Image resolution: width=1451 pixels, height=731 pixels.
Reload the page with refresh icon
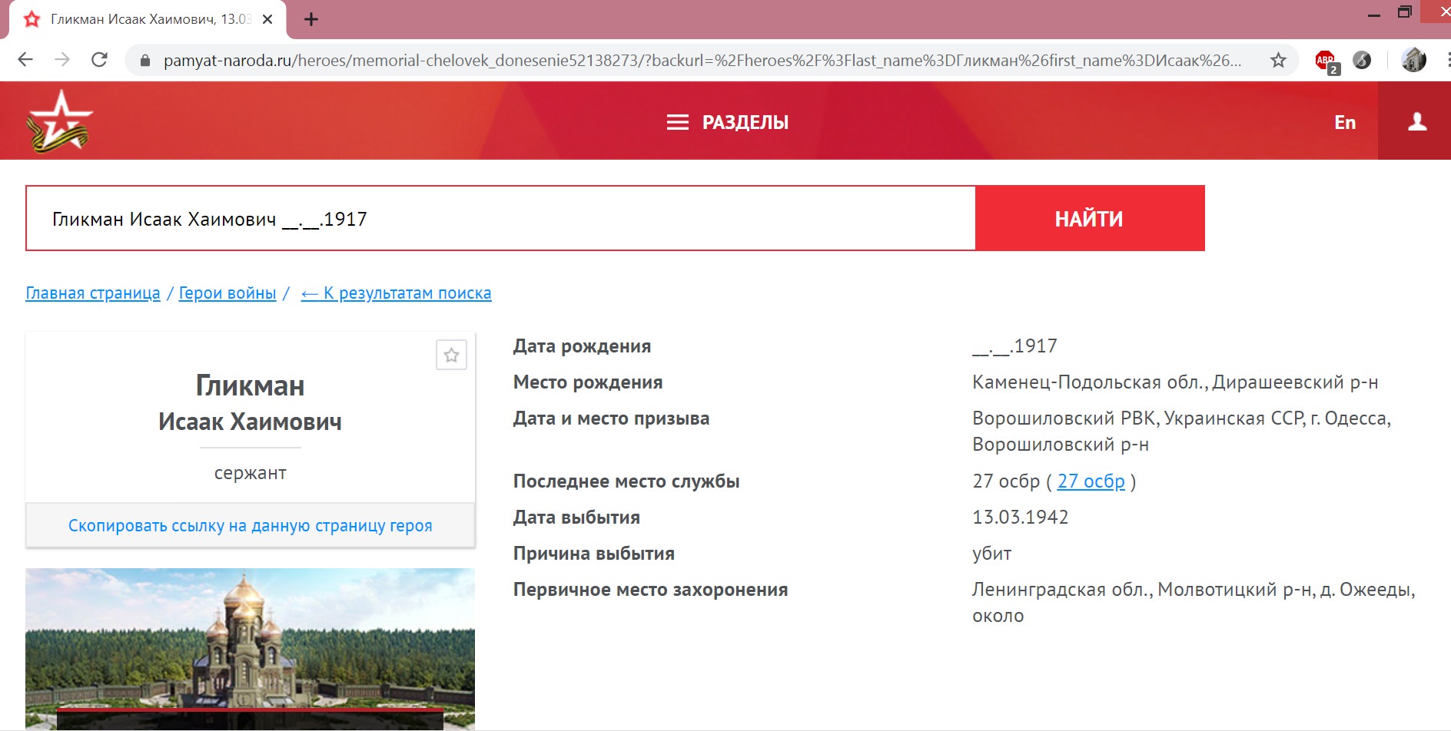click(99, 60)
